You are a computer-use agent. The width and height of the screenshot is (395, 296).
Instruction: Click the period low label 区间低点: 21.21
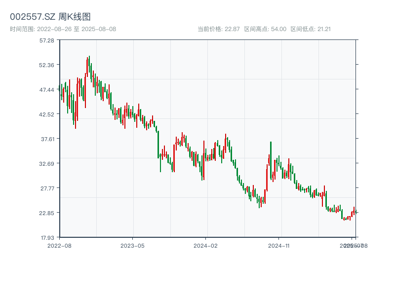point(311,29)
